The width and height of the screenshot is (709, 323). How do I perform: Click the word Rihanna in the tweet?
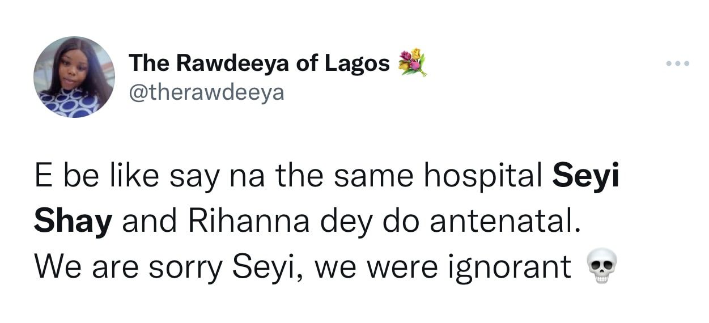249,222
